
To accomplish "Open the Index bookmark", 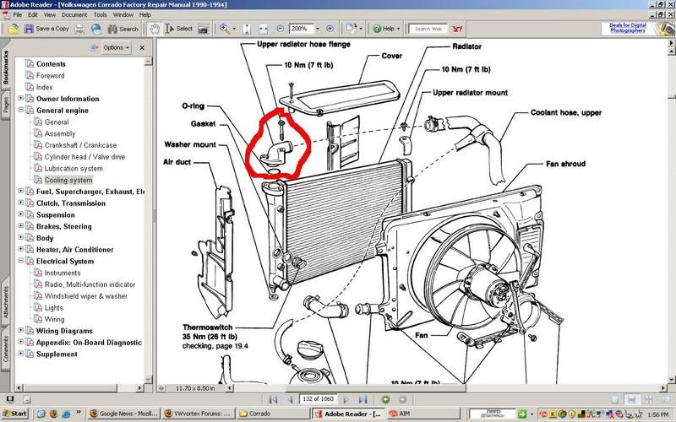I will (x=44, y=87).
